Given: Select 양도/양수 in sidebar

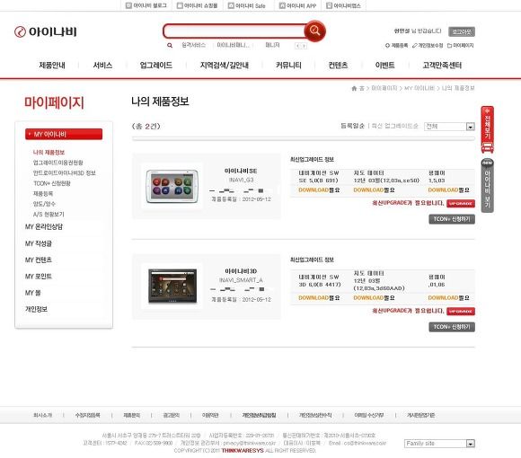Looking at the screenshot, I should (44, 204).
